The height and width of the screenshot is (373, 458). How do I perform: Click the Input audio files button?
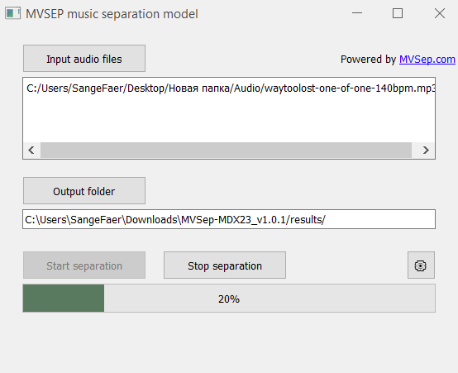pyautogui.click(x=84, y=59)
